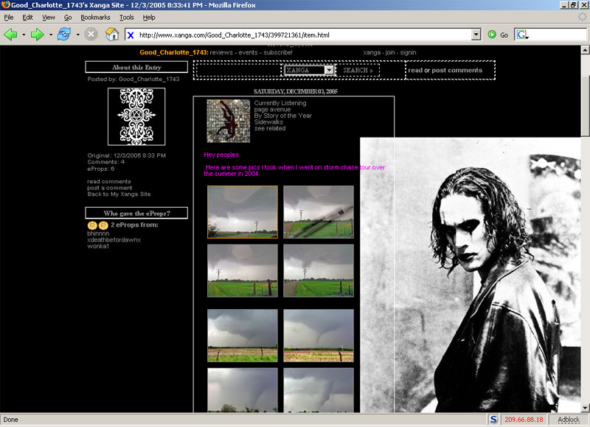Click the Stop loading icon

tap(91, 35)
